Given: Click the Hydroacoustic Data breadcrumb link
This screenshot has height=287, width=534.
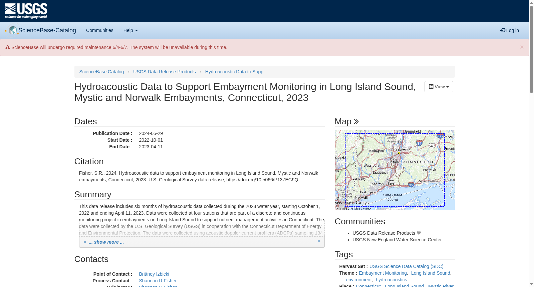Looking at the screenshot, I should coord(236,72).
